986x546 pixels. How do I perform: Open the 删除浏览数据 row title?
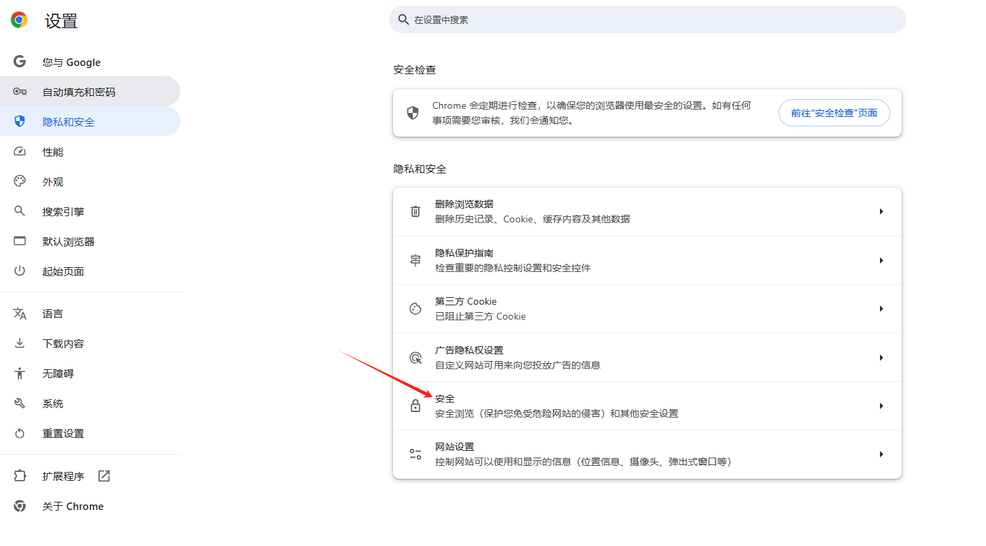464,204
